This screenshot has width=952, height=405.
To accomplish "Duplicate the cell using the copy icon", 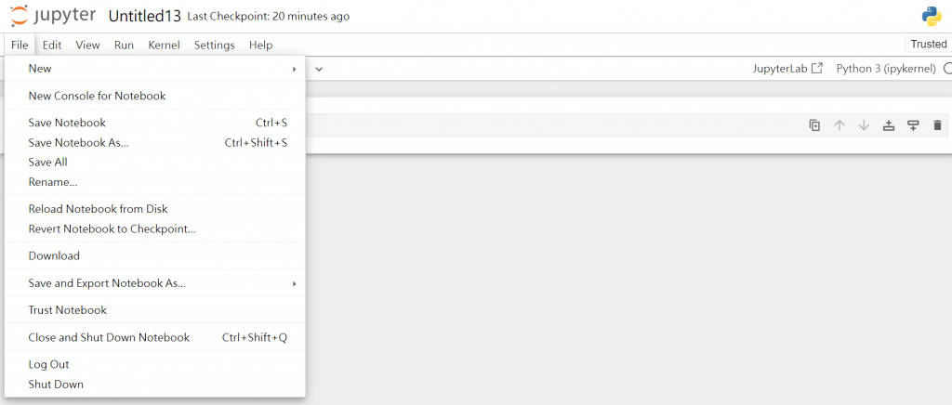I will pos(814,125).
